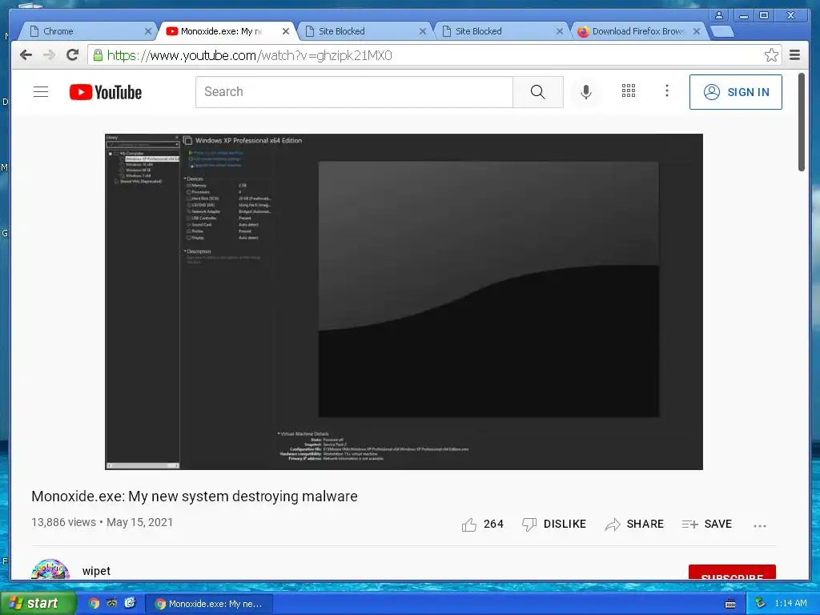820x615 pixels.
Task: Click the taskbar clock 1:14 AM
Action: pyautogui.click(x=790, y=604)
